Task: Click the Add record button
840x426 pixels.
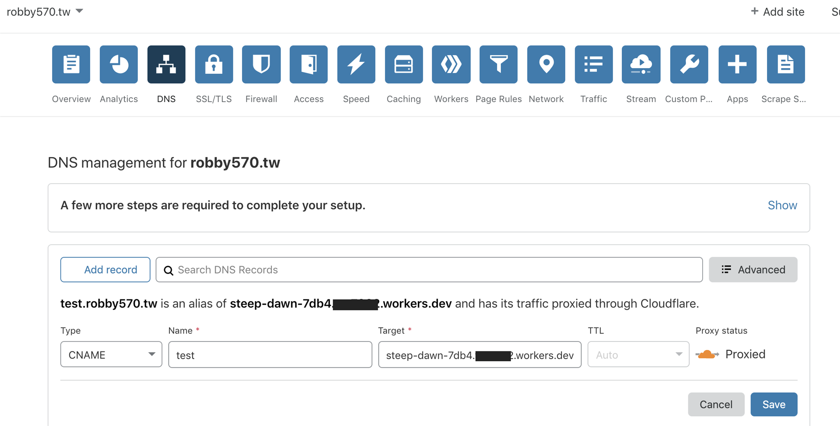Action: point(105,270)
